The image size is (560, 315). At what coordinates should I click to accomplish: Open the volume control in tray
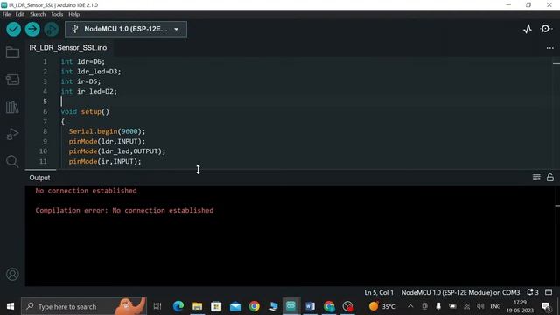480,306
